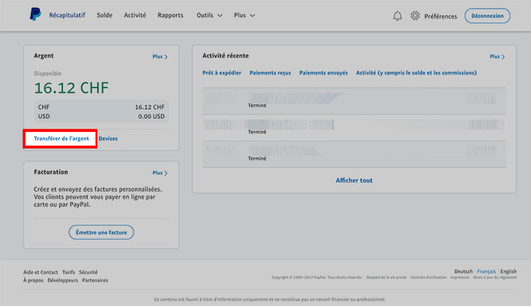This screenshot has height=306, width=531.
Task: Expand the Outils dropdown menu
Action: 210,15
